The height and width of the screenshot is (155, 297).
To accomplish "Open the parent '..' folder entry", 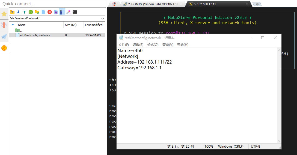I will coord(19,30).
